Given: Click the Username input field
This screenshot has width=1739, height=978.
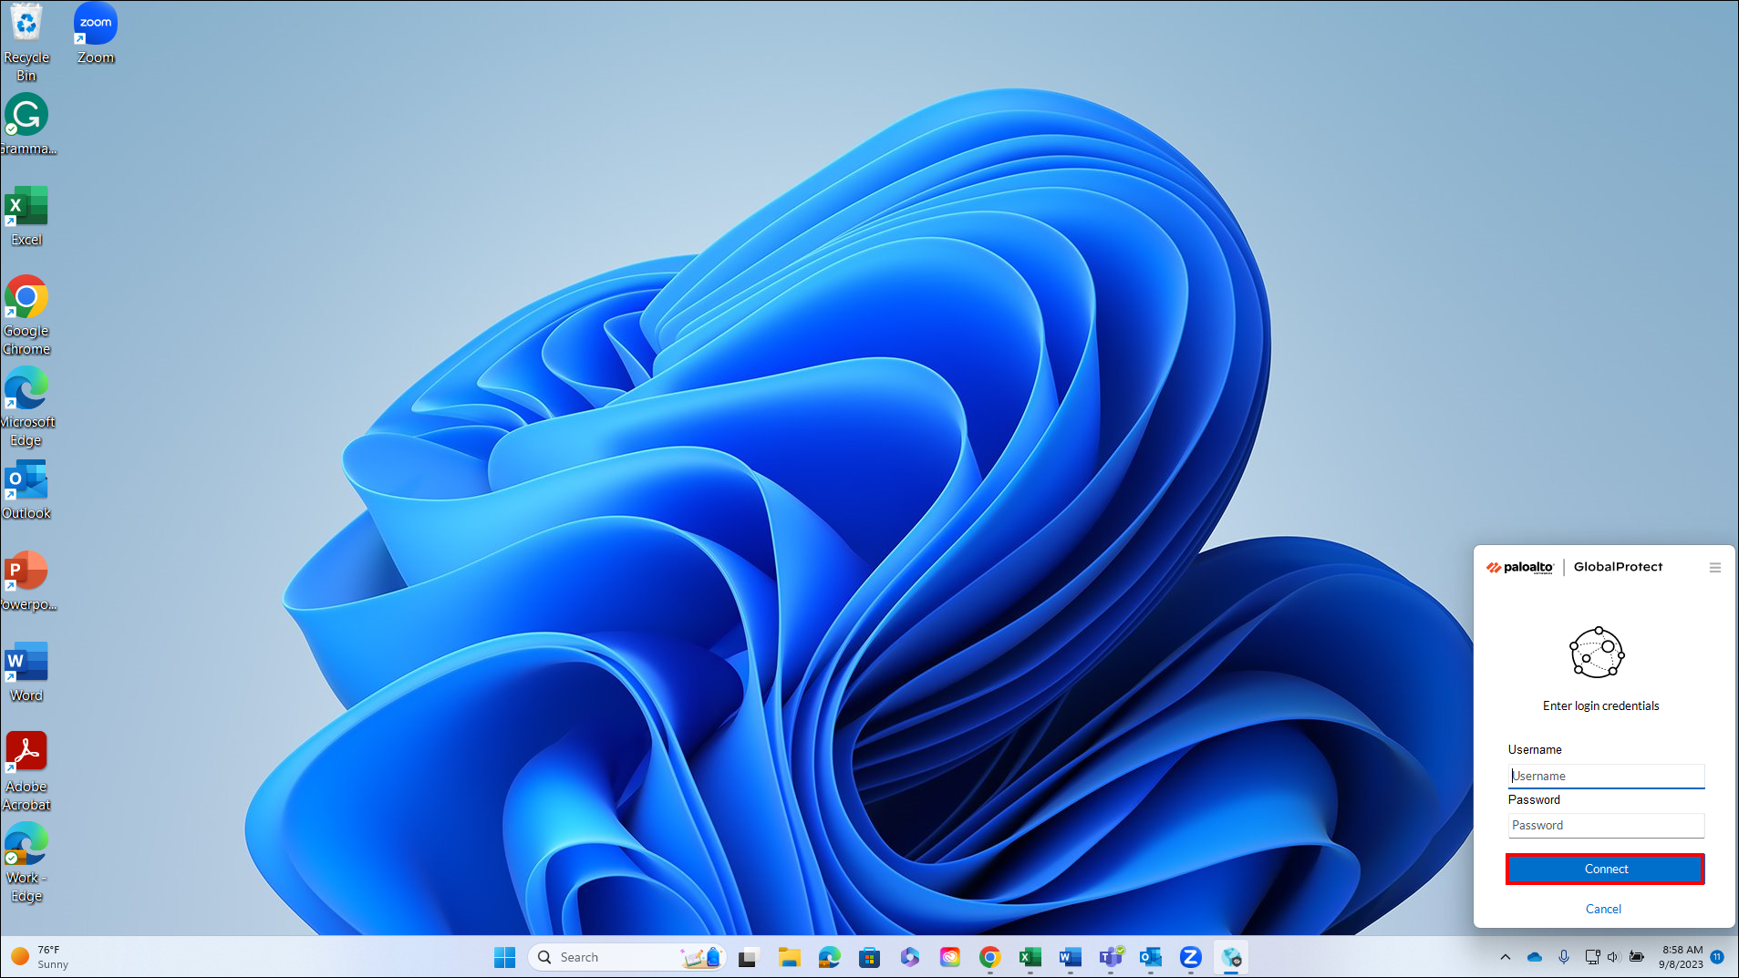Looking at the screenshot, I should coord(1605,776).
